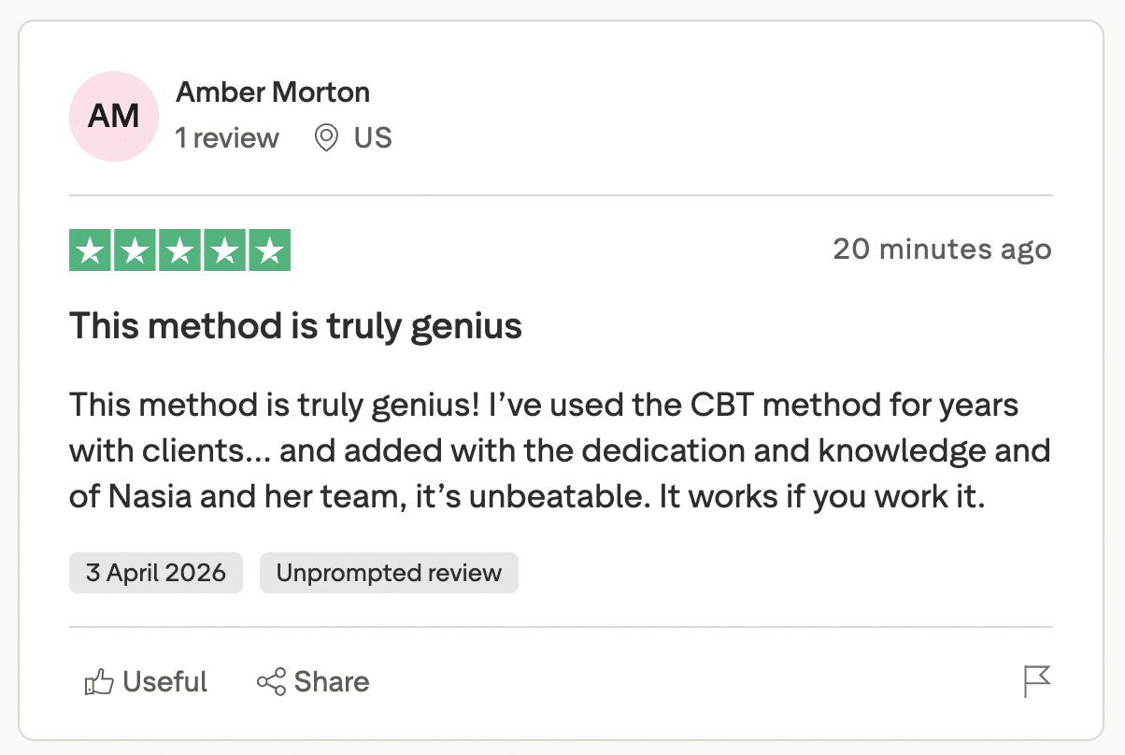Click the thumbs-up icon next to Useful
The height and width of the screenshot is (755, 1125).
(99, 681)
